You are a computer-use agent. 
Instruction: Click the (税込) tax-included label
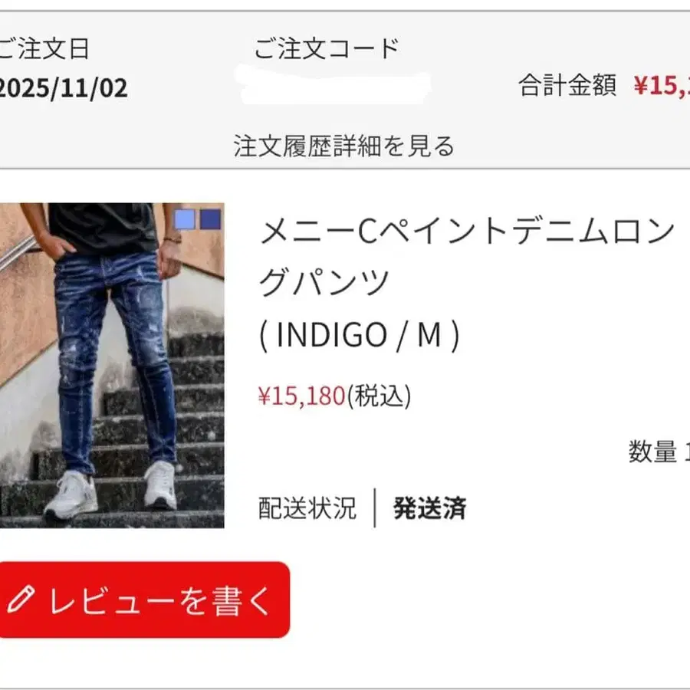[379, 396]
